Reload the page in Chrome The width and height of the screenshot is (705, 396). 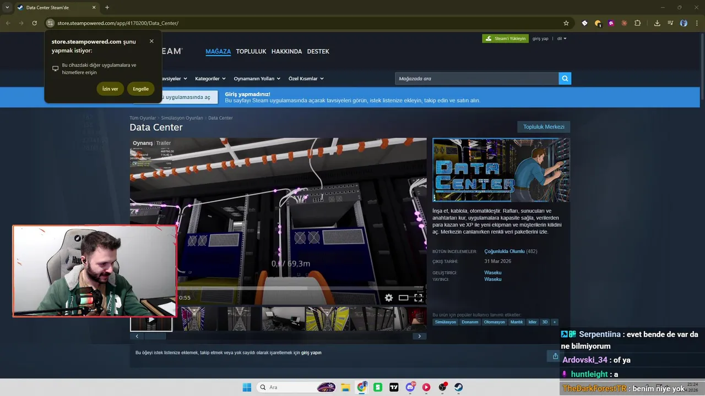click(34, 23)
